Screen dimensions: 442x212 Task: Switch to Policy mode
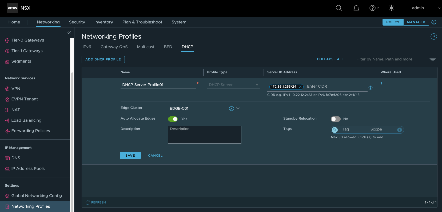coord(393,22)
